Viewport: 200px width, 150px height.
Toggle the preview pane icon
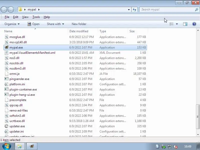coord(185,24)
